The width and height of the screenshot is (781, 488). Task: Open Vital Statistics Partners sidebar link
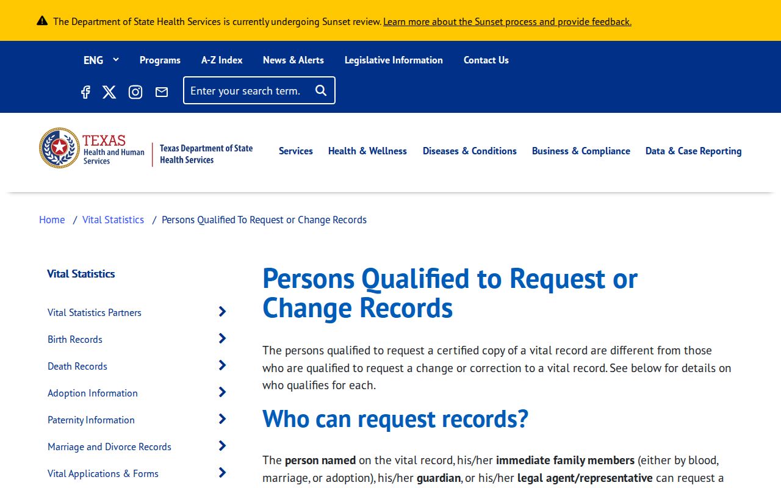[x=95, y=312]
